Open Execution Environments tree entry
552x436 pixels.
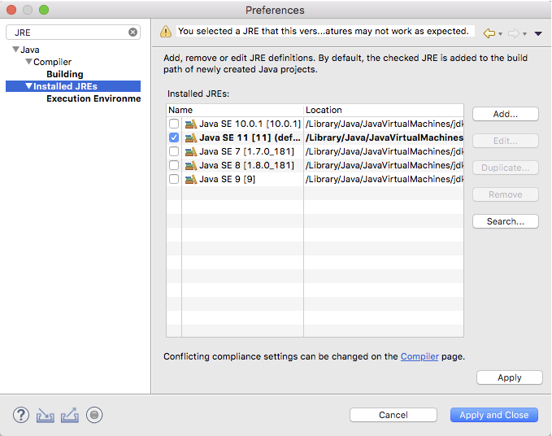pos(93,98)
